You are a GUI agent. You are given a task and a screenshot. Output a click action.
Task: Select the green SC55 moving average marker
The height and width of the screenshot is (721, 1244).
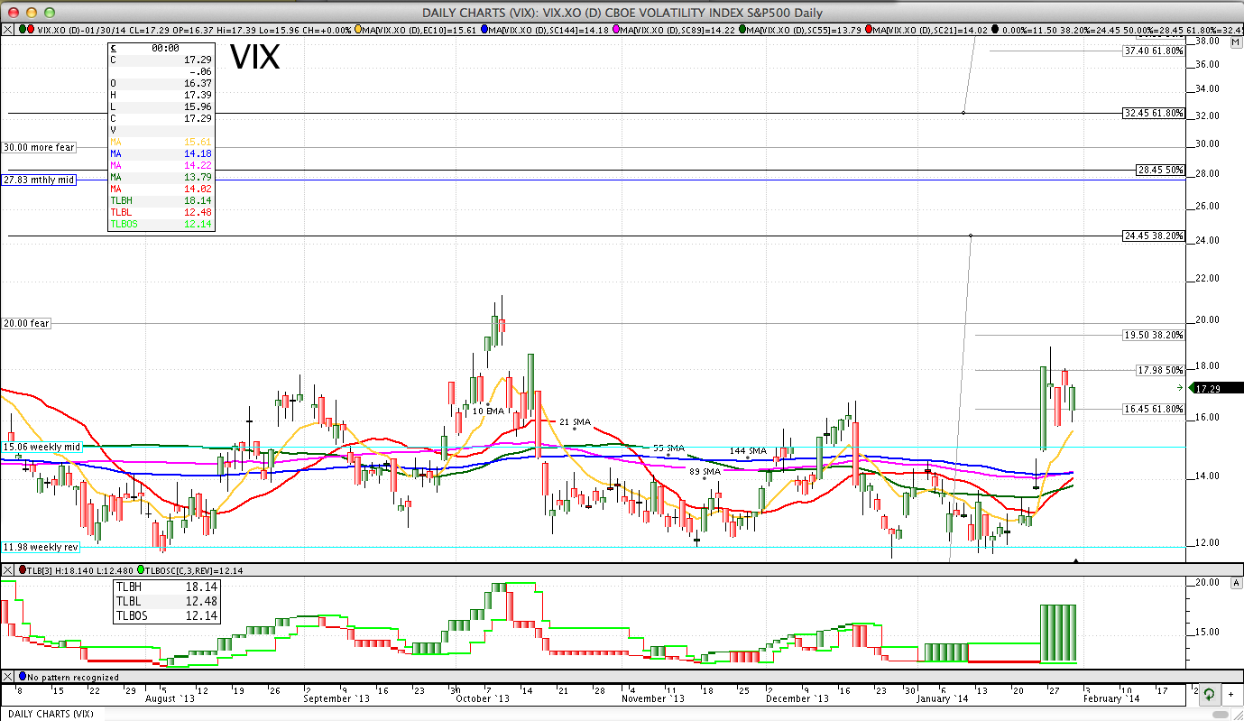point(743,29)
